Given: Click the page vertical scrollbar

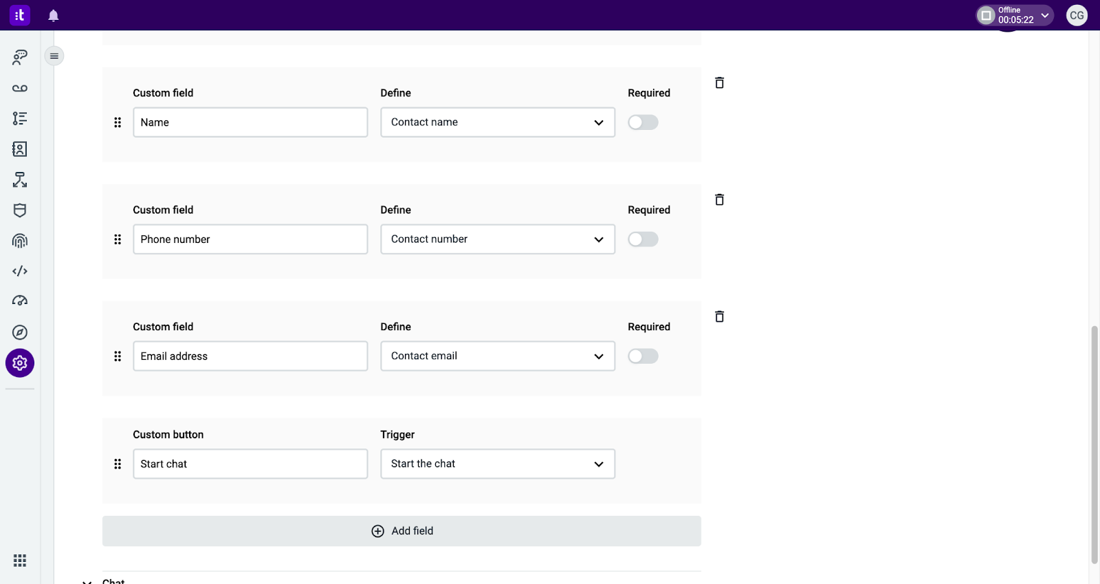Looking at the screenshot, I should pos(1094,445).
